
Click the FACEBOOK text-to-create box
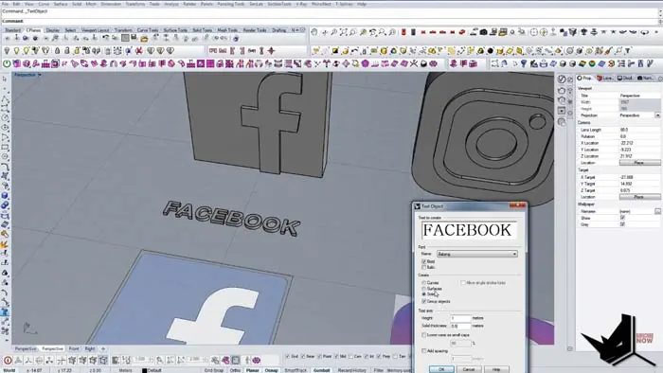[x=469, y=231]
